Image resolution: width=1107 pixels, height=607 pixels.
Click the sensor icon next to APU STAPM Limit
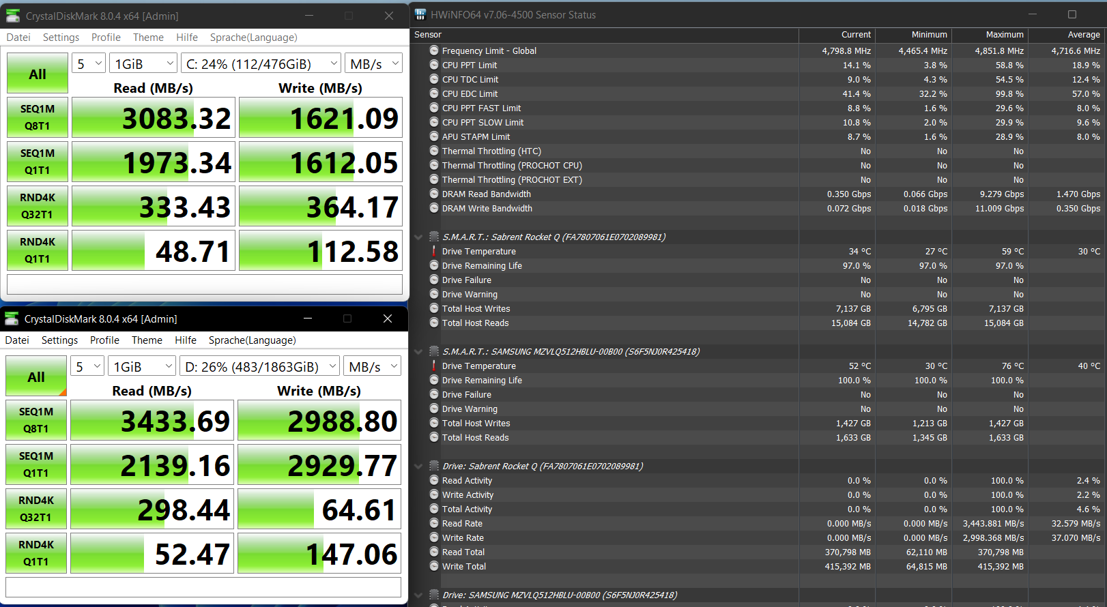click(434, 136)
